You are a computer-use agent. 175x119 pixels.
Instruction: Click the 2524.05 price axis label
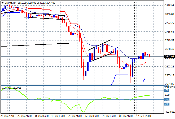point(169,84)
